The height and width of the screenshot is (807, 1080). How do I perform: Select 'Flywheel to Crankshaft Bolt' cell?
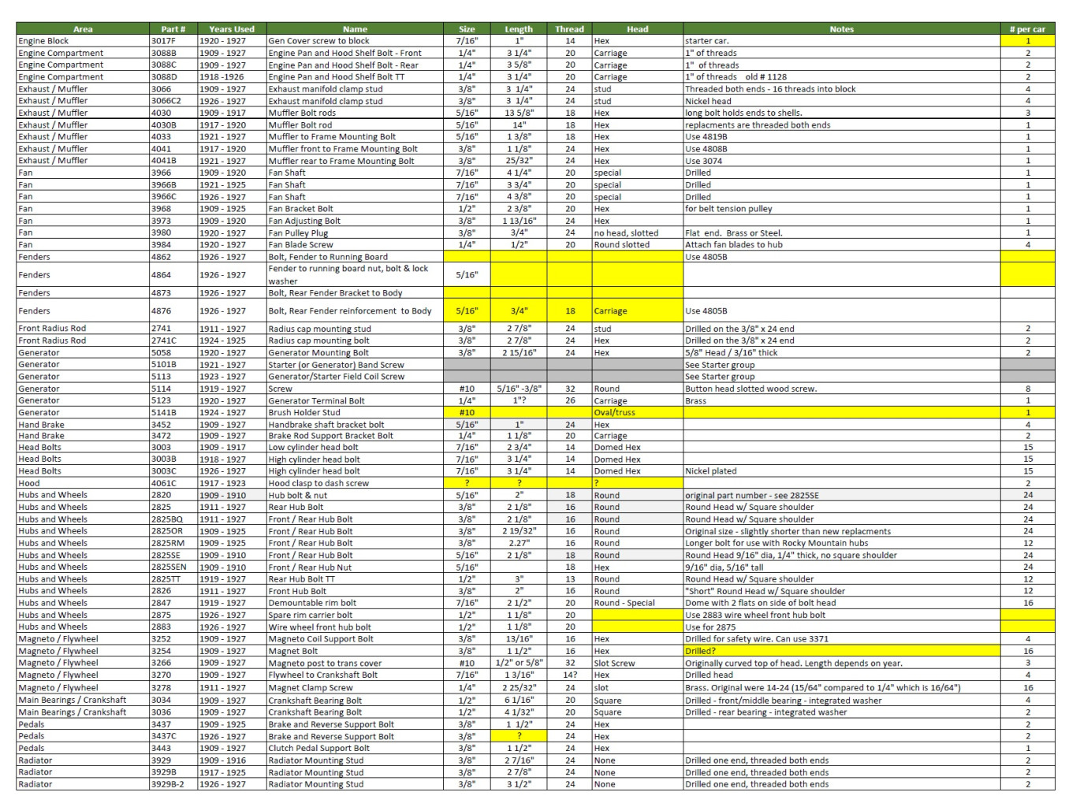(x=355, y=675)
